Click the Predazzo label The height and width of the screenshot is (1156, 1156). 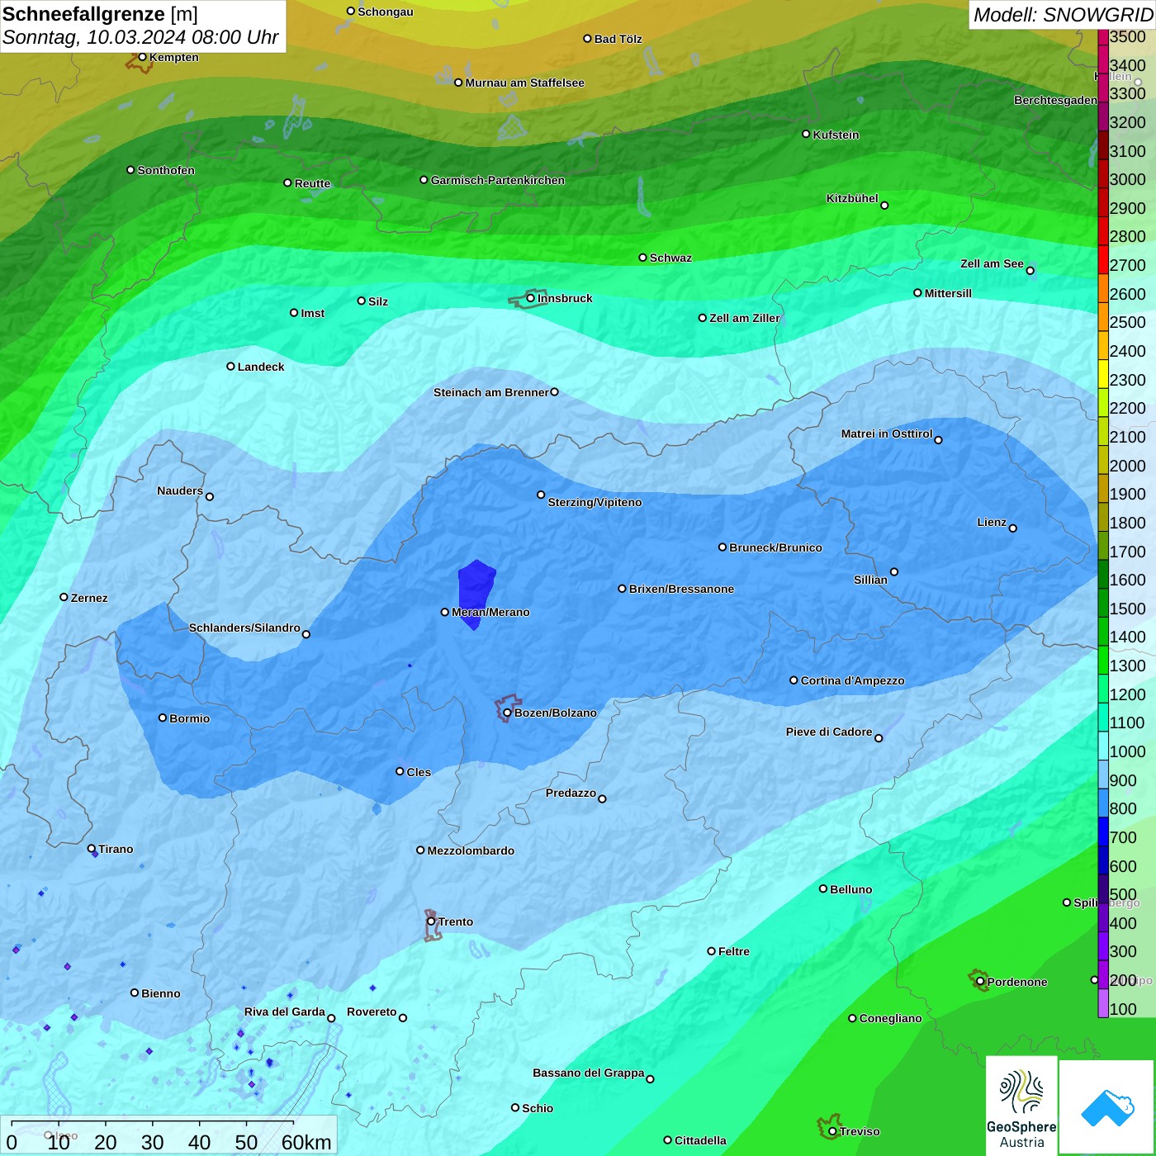point(571,793)
